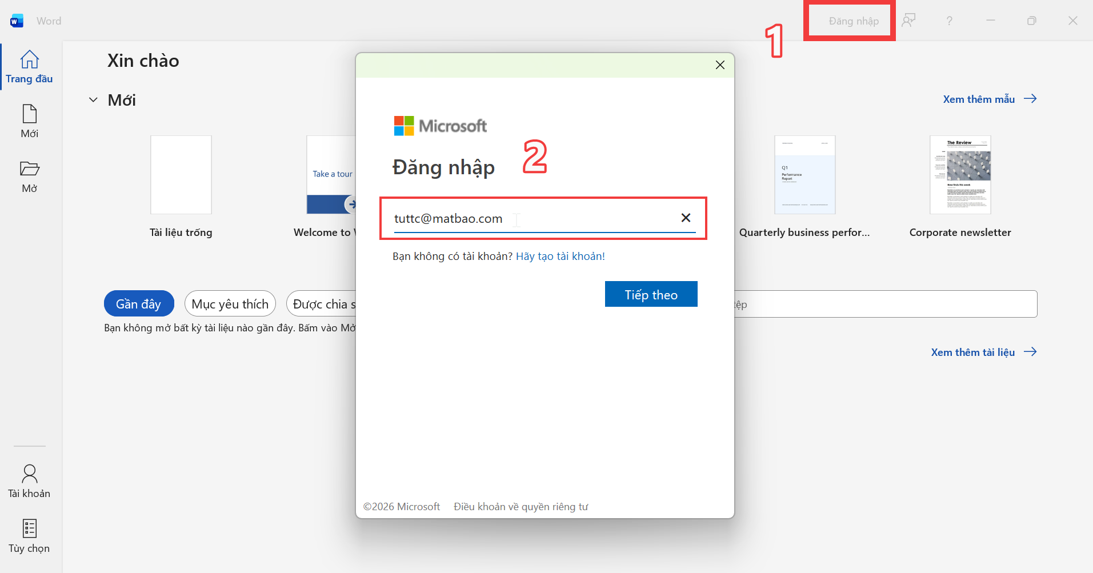This screenshot has width=1093, height=573.
Task: Select the Gần đây filter
Action: click(139, 303)
